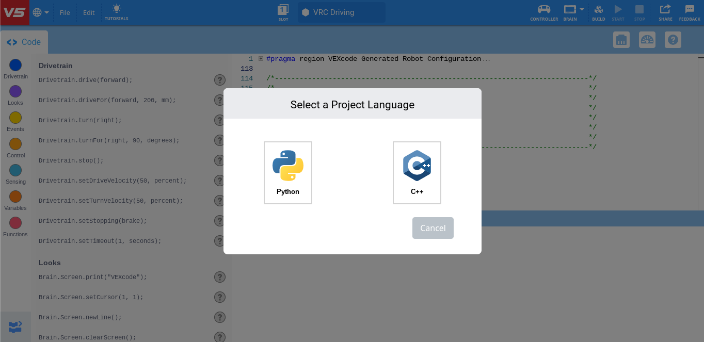The image size is (704, 342).
Task: Select the Control category
Action: pyautogui.click(x=15, y=148)
